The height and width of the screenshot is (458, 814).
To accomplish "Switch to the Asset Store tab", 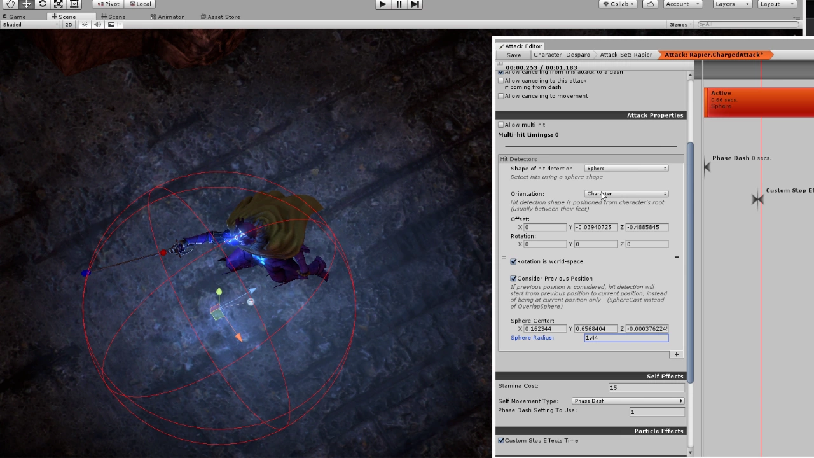I will coord(220,17).
